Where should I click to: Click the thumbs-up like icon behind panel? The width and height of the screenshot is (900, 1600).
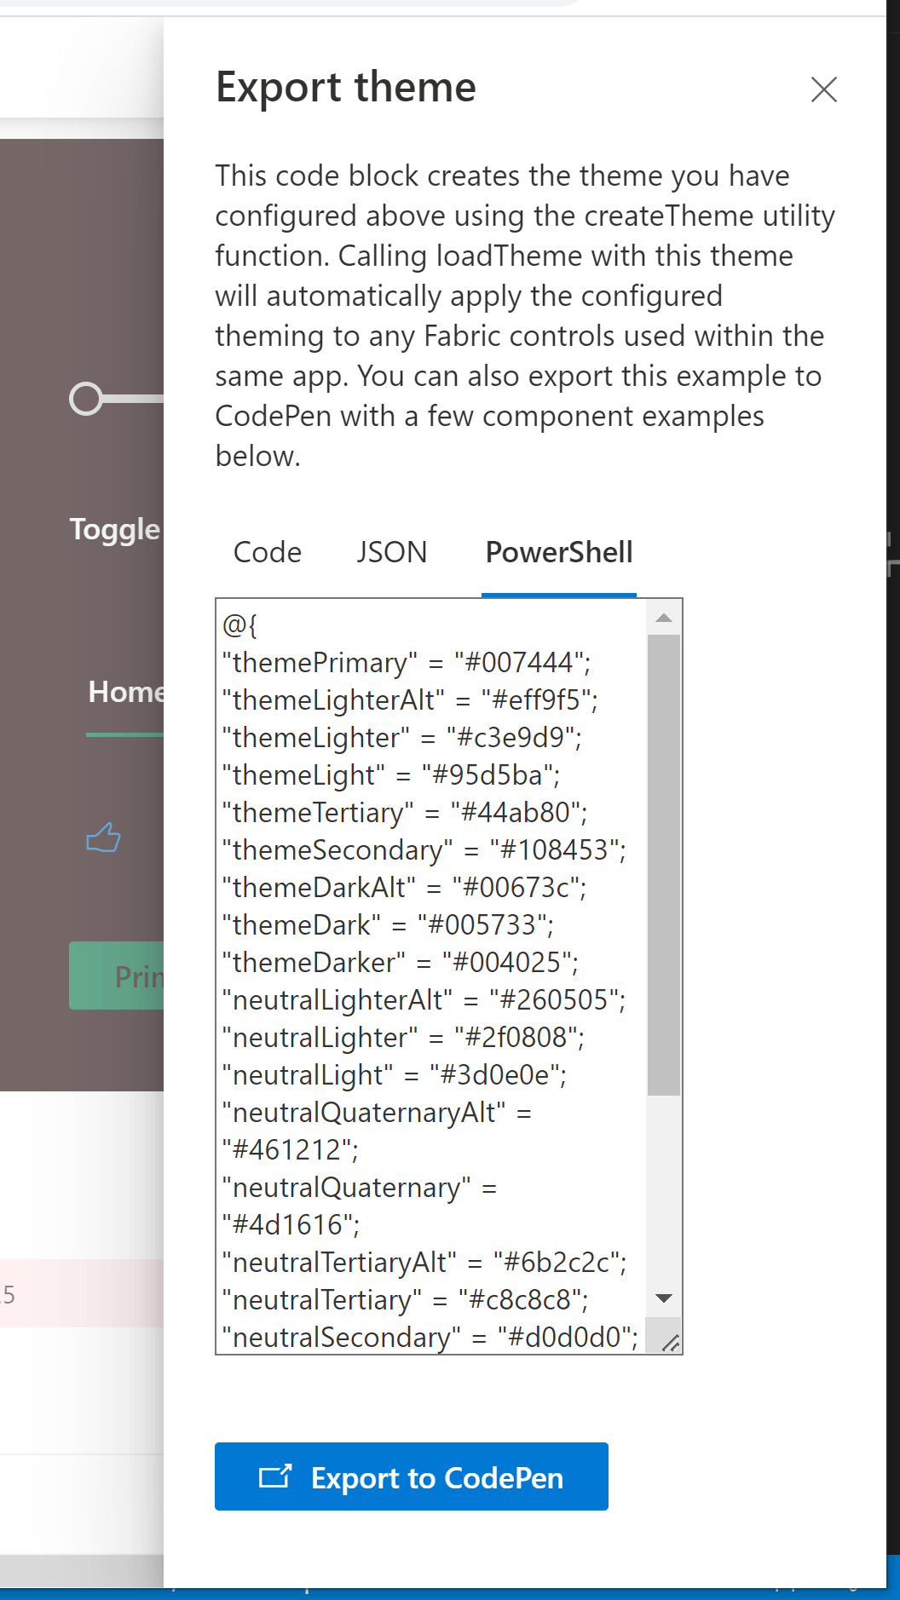(103, 838)
